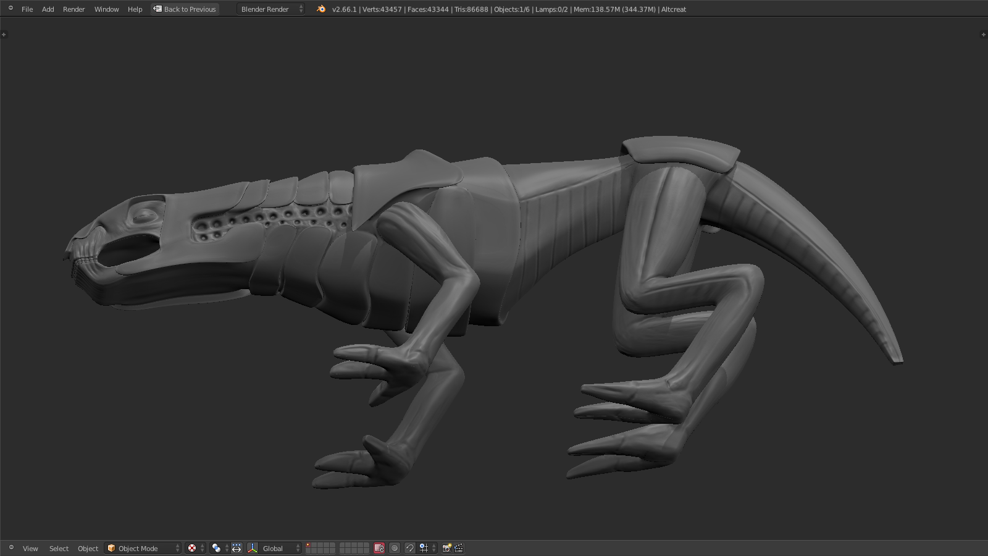Open the Render menu
The width and height of the screenshot is (988, 556).
click(x=73, y=9)
